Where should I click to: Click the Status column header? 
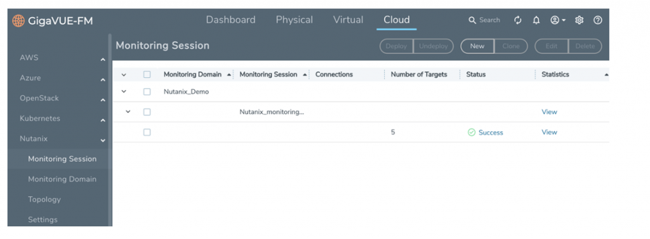click(476, 75)
